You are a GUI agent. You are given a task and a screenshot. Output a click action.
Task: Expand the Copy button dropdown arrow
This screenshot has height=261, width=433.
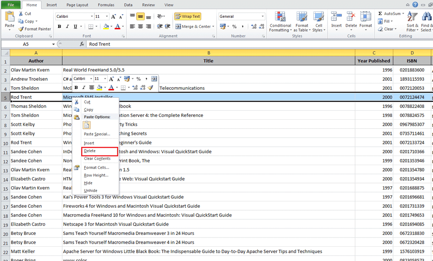coord(36,21)
